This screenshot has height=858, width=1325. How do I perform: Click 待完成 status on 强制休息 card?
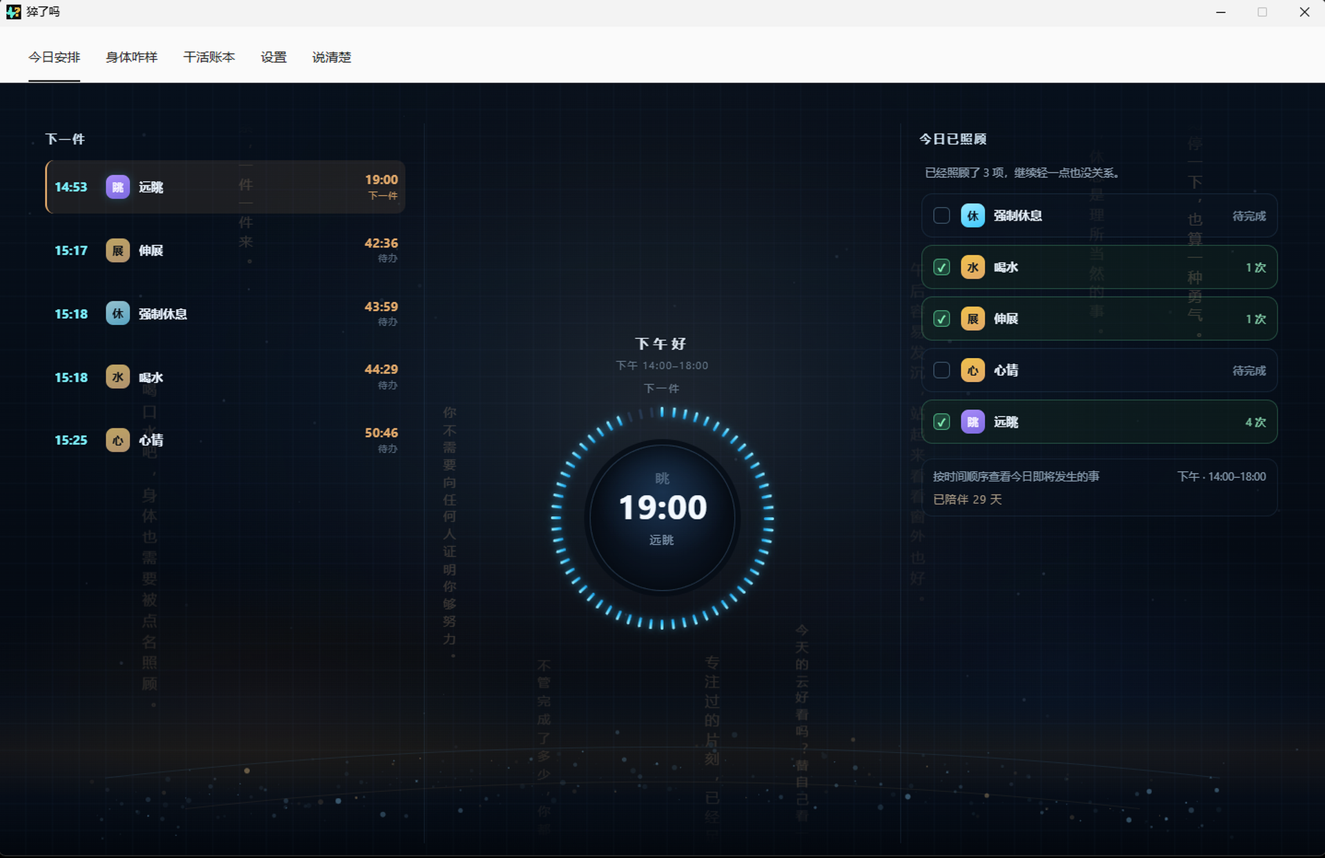point(1249,217)
